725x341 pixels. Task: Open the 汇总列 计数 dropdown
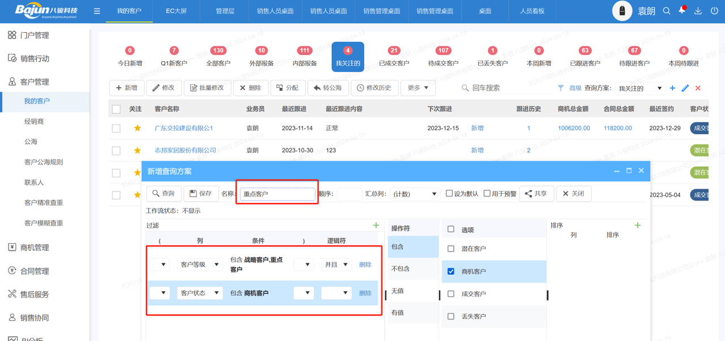(x=415, y=193)
